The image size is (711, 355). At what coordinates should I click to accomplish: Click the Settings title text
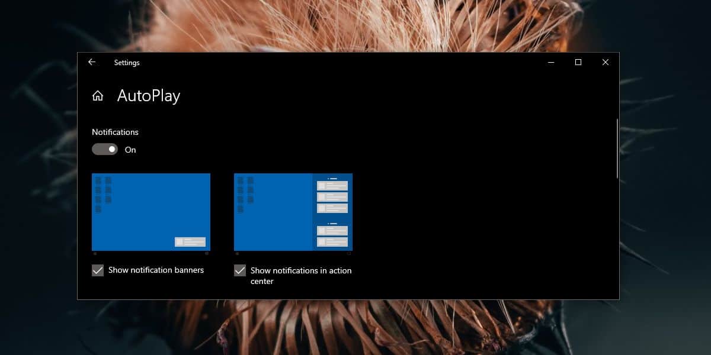point(127,63)
